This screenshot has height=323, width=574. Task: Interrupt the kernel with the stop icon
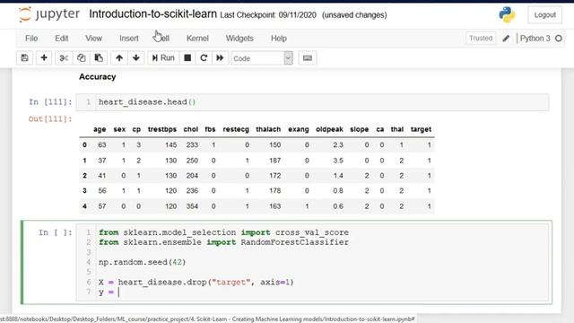[187, 57]
